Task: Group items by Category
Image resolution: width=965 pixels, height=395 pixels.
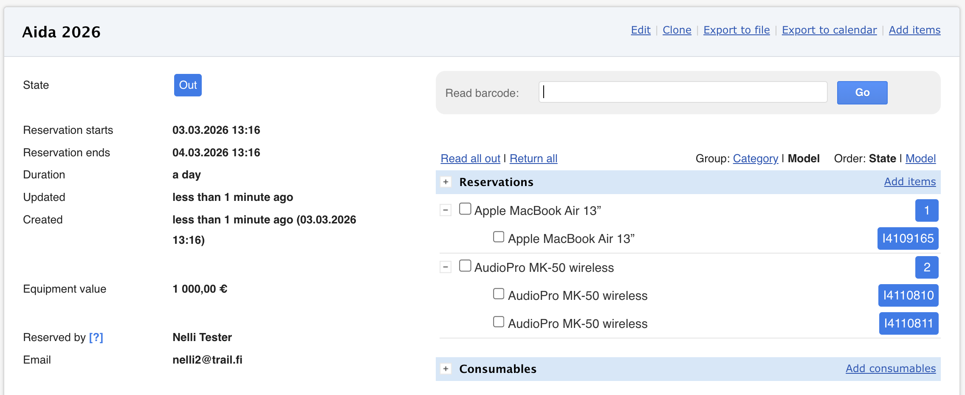Action: (756, 158)
